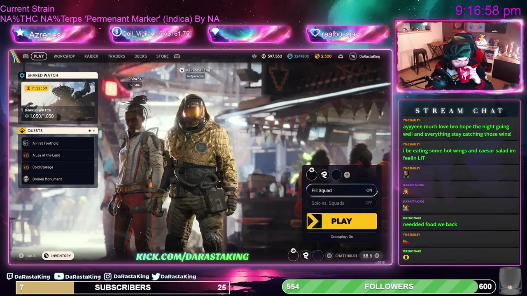Click the heart icon beside realbossjay
Viewport: 527px width, 296px height.
pyautogui.click(x=315, y=33)
